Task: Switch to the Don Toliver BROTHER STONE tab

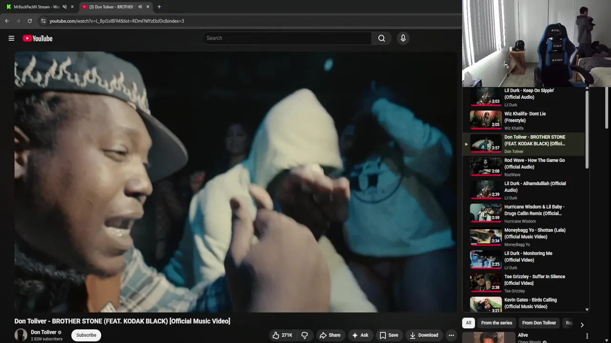Action: 115,7
